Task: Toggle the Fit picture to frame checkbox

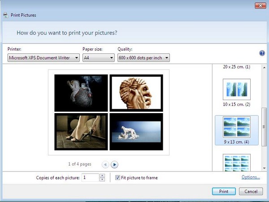Action: [x=117, y=178]
